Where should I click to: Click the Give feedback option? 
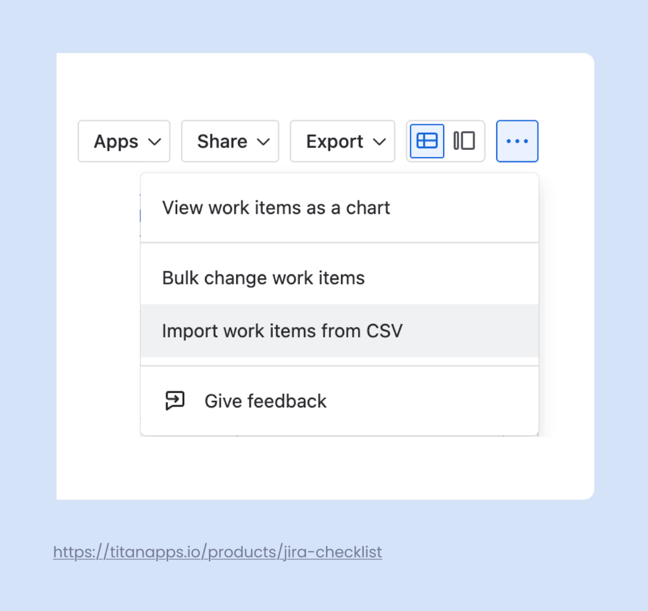265,400
